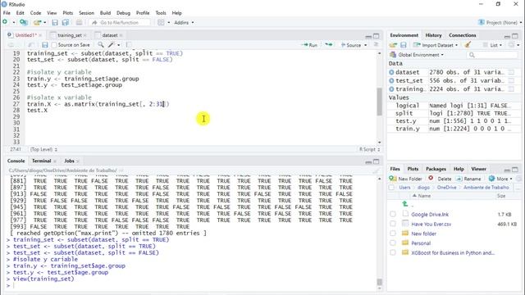Click the workspace panes grid icon
The height and width of the screenshot is (295, 525).
click(x=161, y=22)
